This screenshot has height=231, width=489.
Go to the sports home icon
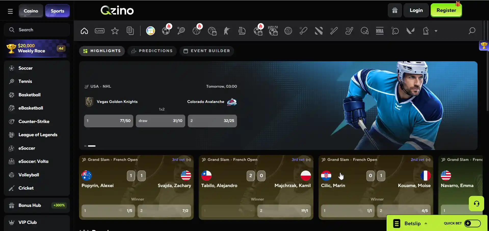[x=84, y=31]
